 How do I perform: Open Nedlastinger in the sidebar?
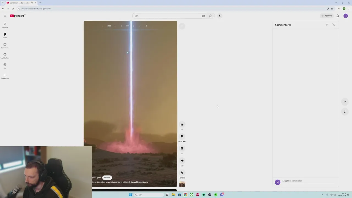(5, 76)
